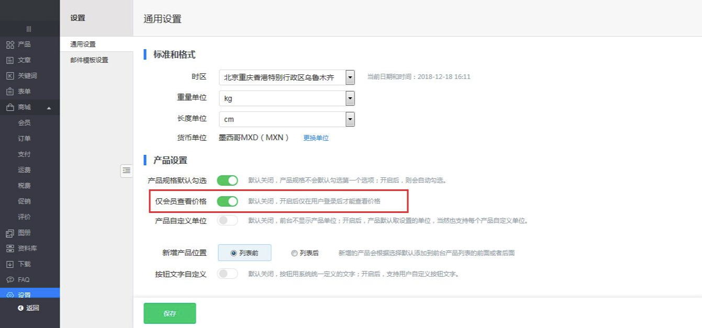Collapse the settings submenu panel icon
This screenshot has height=328, width=702.
(126, 171)
